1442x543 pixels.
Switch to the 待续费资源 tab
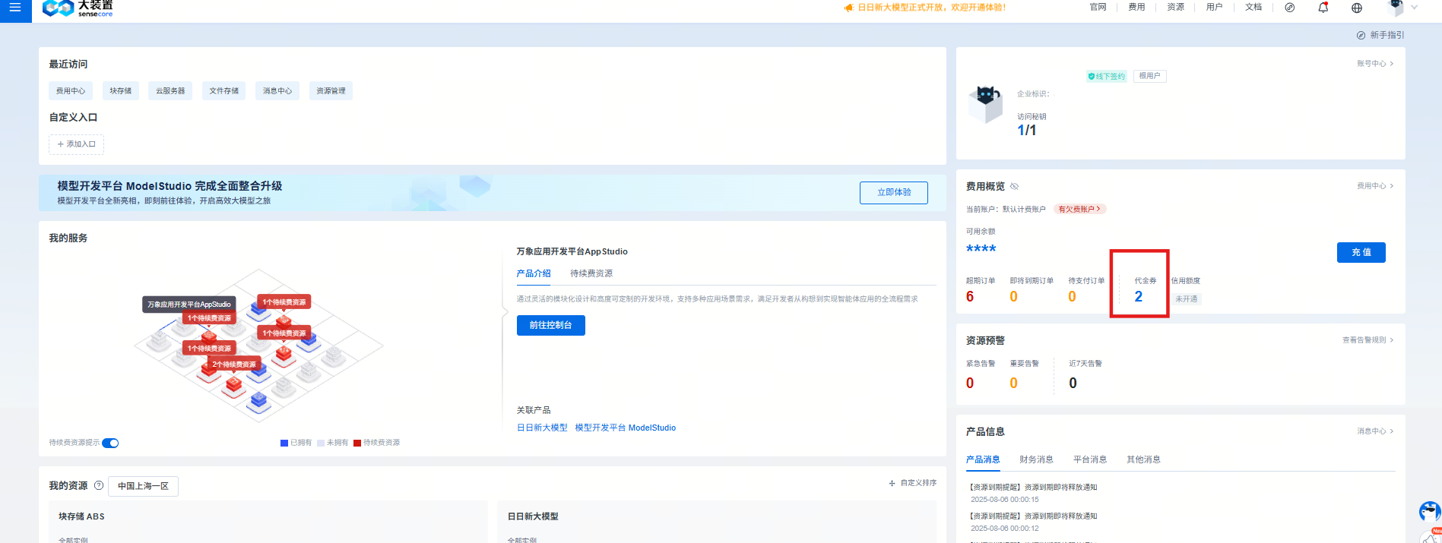[x=591, y=273]
